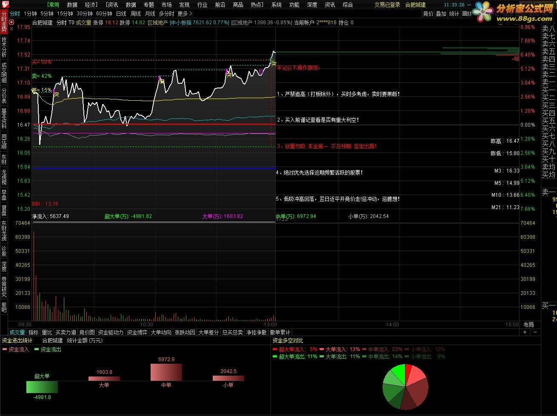The width and height of the screenshot is (557, 416).
Task: Select the 总买总卖 indicator tab
Action: point(232,332)
